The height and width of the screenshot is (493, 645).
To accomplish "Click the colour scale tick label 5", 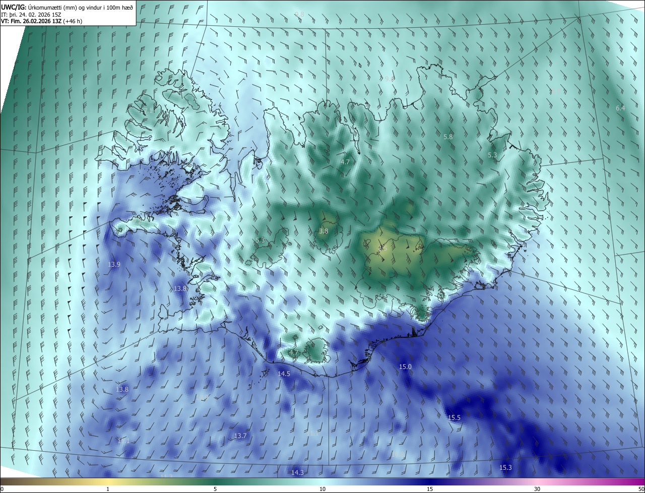I will coord(215,489).
